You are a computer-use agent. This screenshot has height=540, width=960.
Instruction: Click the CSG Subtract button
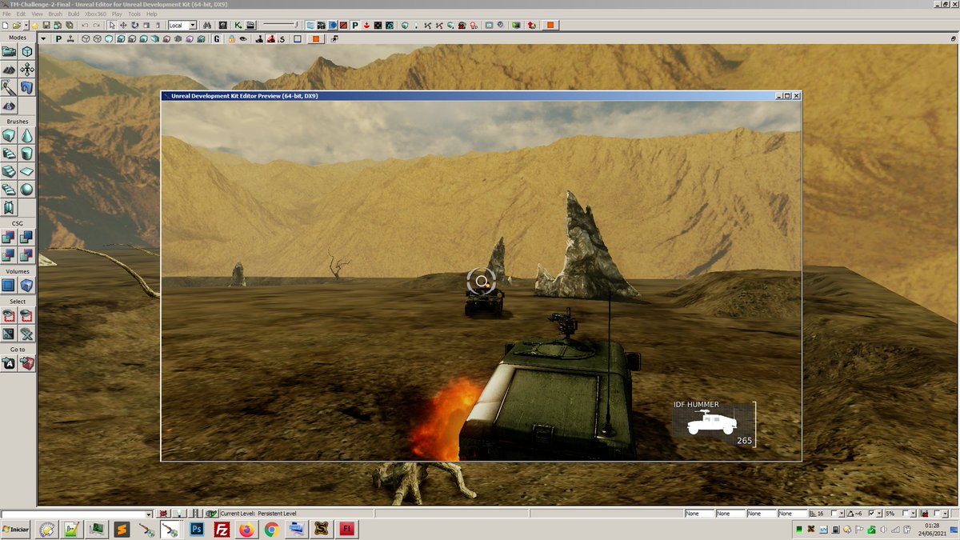[26, 237]
